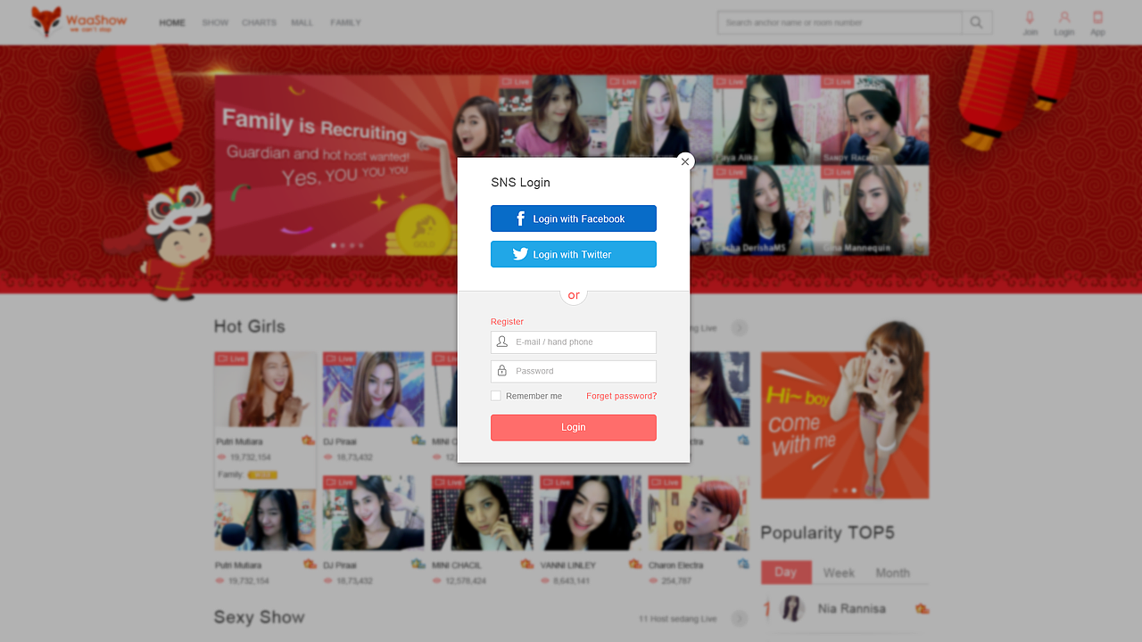This screenshot has width=1142, height=642.
Task: Go to the HOME menu item
Action: pos(172,22)
